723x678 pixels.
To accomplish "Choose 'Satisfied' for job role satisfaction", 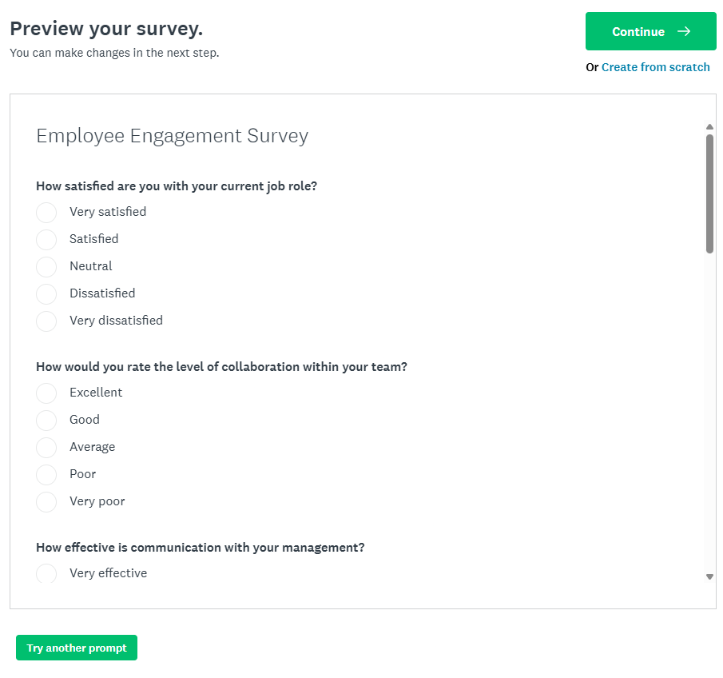I will (x=46, y=239).
